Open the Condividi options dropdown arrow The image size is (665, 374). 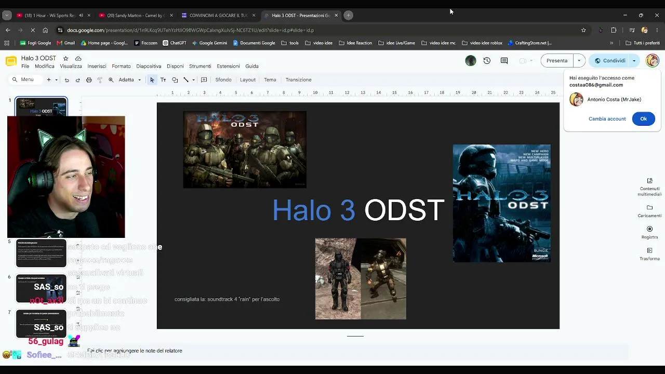click(x=634, y=61)
